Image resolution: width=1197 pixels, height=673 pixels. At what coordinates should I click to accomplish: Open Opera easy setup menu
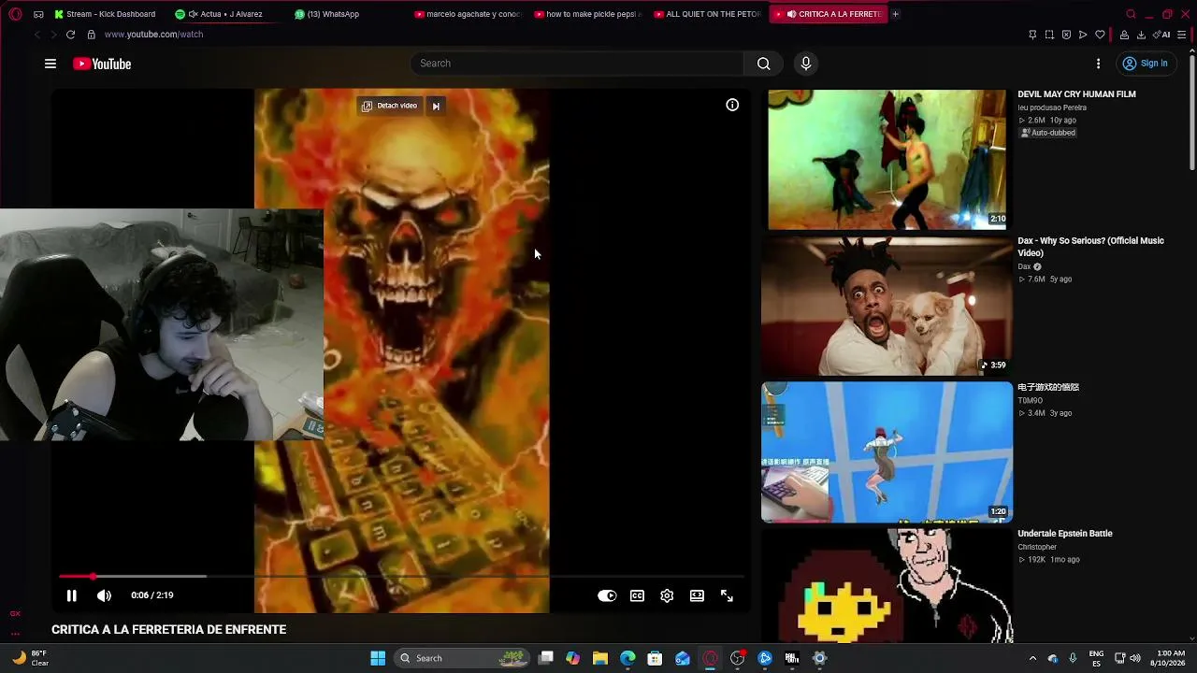(1182, 35)
